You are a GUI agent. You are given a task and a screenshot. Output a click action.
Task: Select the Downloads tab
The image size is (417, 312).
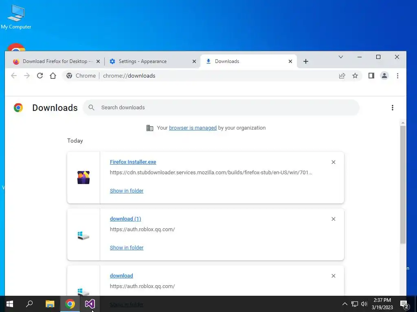coord(249,61)
